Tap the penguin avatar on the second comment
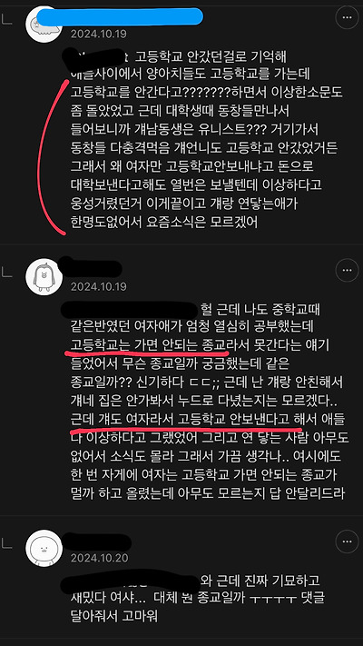The width and height of the screenshot is (363, 646). (x=44, y=276)
